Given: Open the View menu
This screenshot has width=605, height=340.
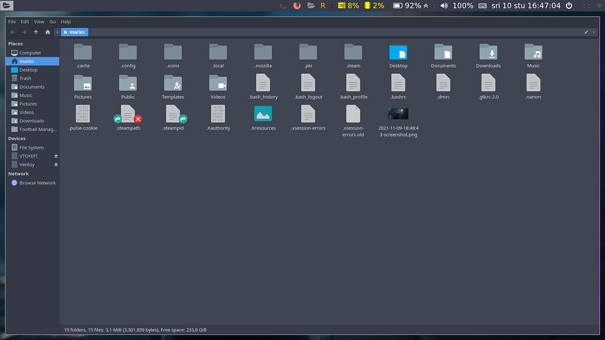Looking at the screenshot, I should click(x=39, y=21).
